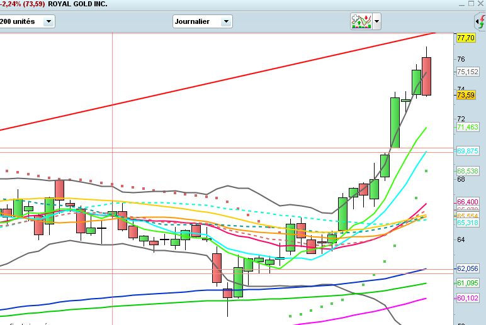Select the green 71,463 price label
486x325 pixels.
[468, 127]
